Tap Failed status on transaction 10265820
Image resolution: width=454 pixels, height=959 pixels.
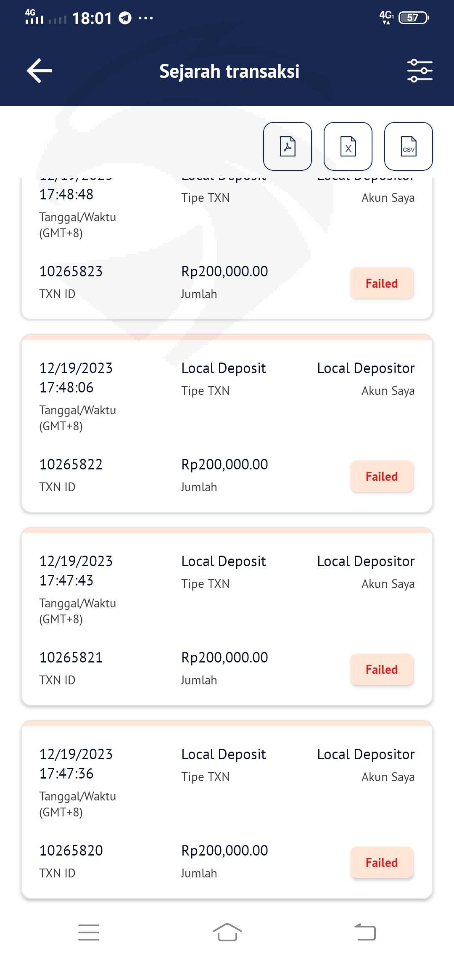point(382,862)
